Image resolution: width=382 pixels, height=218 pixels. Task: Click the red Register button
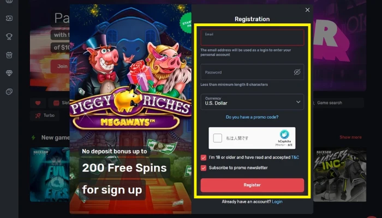click(252, 185)
